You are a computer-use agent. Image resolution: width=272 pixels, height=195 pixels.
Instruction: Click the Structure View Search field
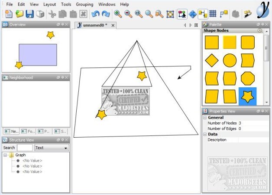[25, 148]
